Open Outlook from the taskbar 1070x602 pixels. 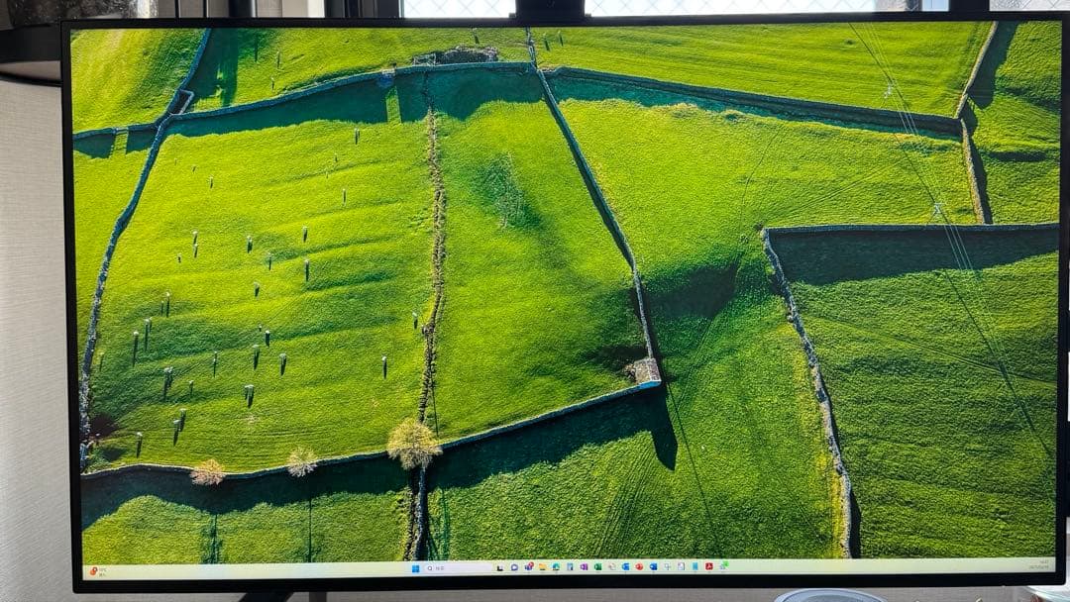pos(653,570)
